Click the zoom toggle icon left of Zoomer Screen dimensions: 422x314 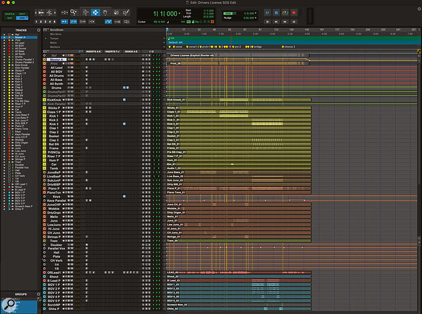pos(65,12)
